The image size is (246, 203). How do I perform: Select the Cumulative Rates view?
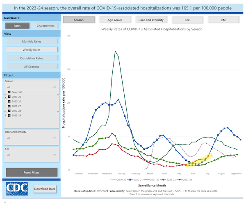pos(31,58)
